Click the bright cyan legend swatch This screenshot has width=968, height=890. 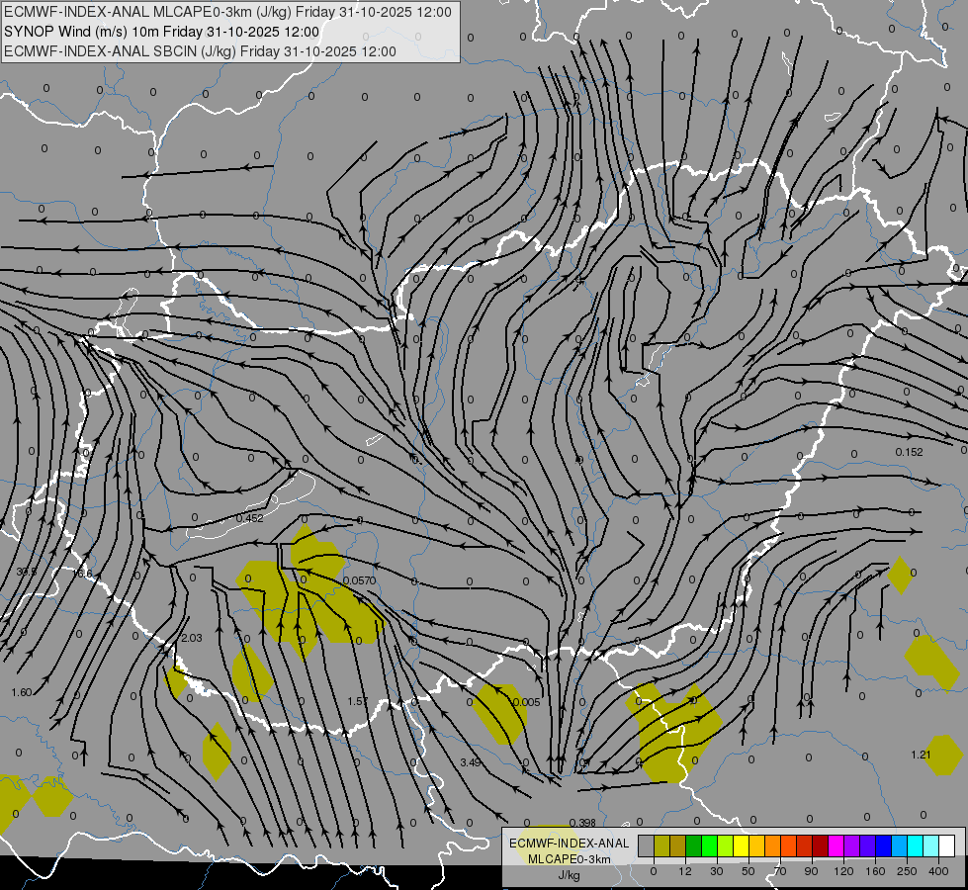[x=915, y=845]
